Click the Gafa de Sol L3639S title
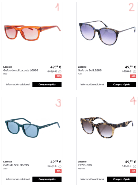This screenshot has width=139, height=187. coord(16,165)
